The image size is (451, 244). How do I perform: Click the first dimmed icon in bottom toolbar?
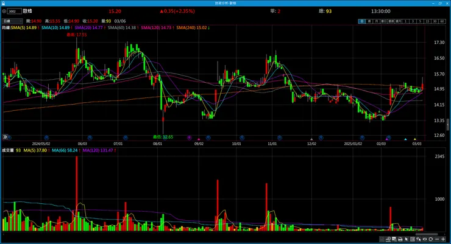coord(382,239)
